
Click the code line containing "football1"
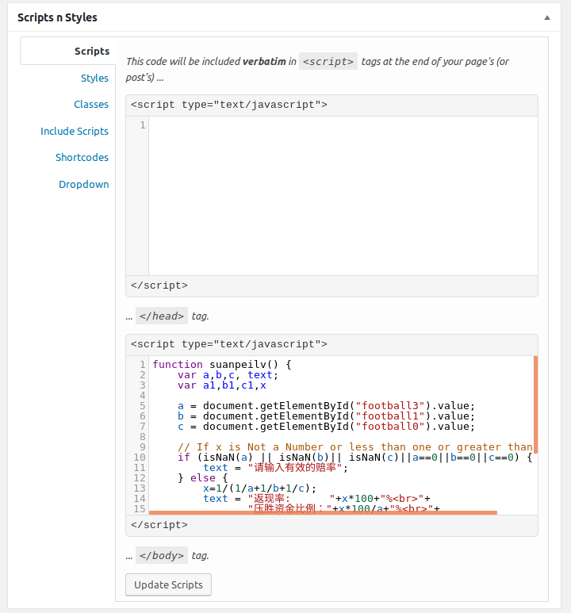pyautogui.click(x=326, y=416)
